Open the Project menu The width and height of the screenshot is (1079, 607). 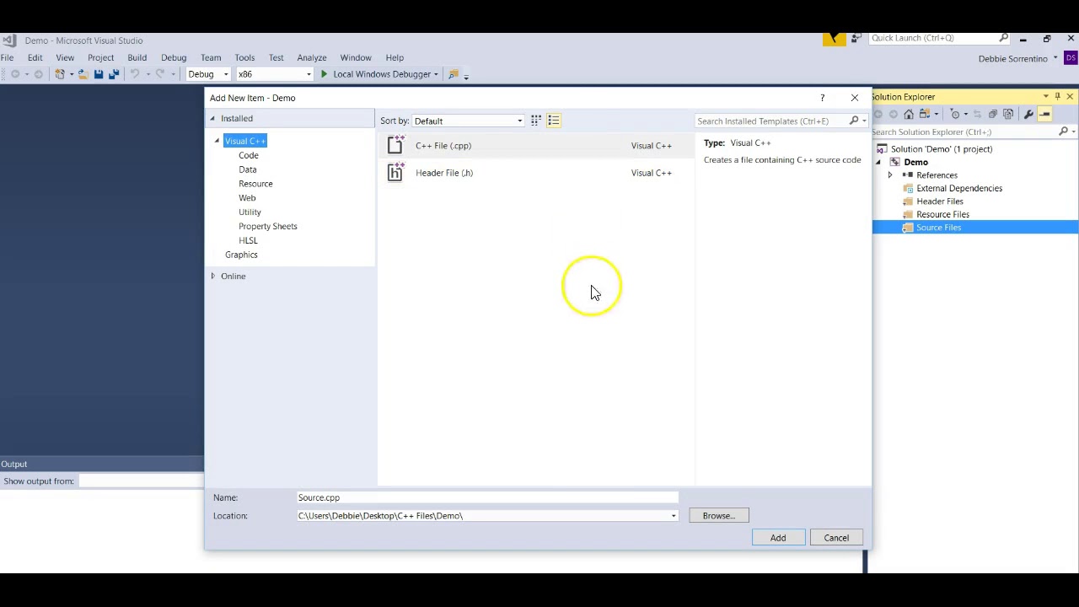100,57
